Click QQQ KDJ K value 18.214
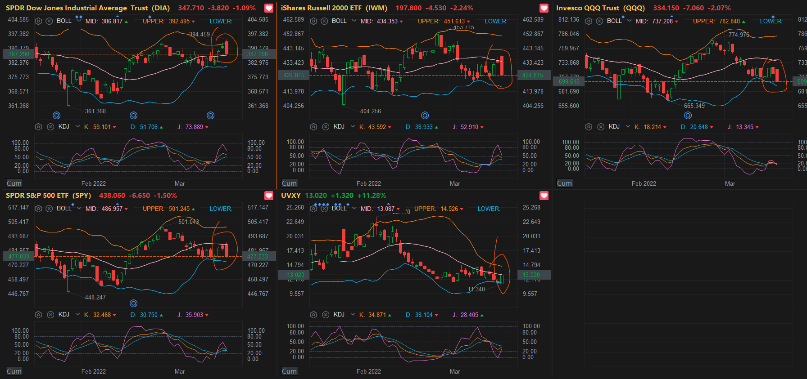This screenshot has height=379, width=807. coord(653,127)
